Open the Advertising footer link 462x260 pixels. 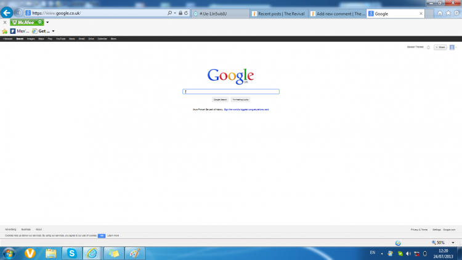pyautogui.click(x=10, y=229)
